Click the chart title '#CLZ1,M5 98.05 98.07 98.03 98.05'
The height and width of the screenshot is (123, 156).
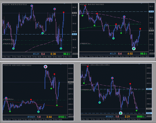(92, 4)
